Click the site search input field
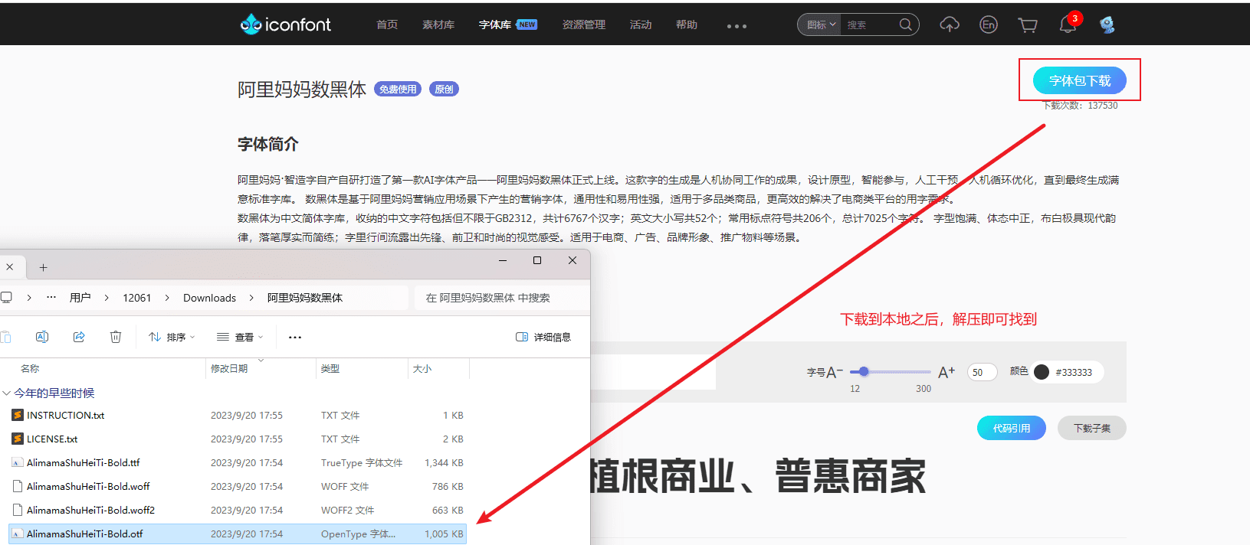Viewport: 1250px width, 545px height. tap(871, 24)
